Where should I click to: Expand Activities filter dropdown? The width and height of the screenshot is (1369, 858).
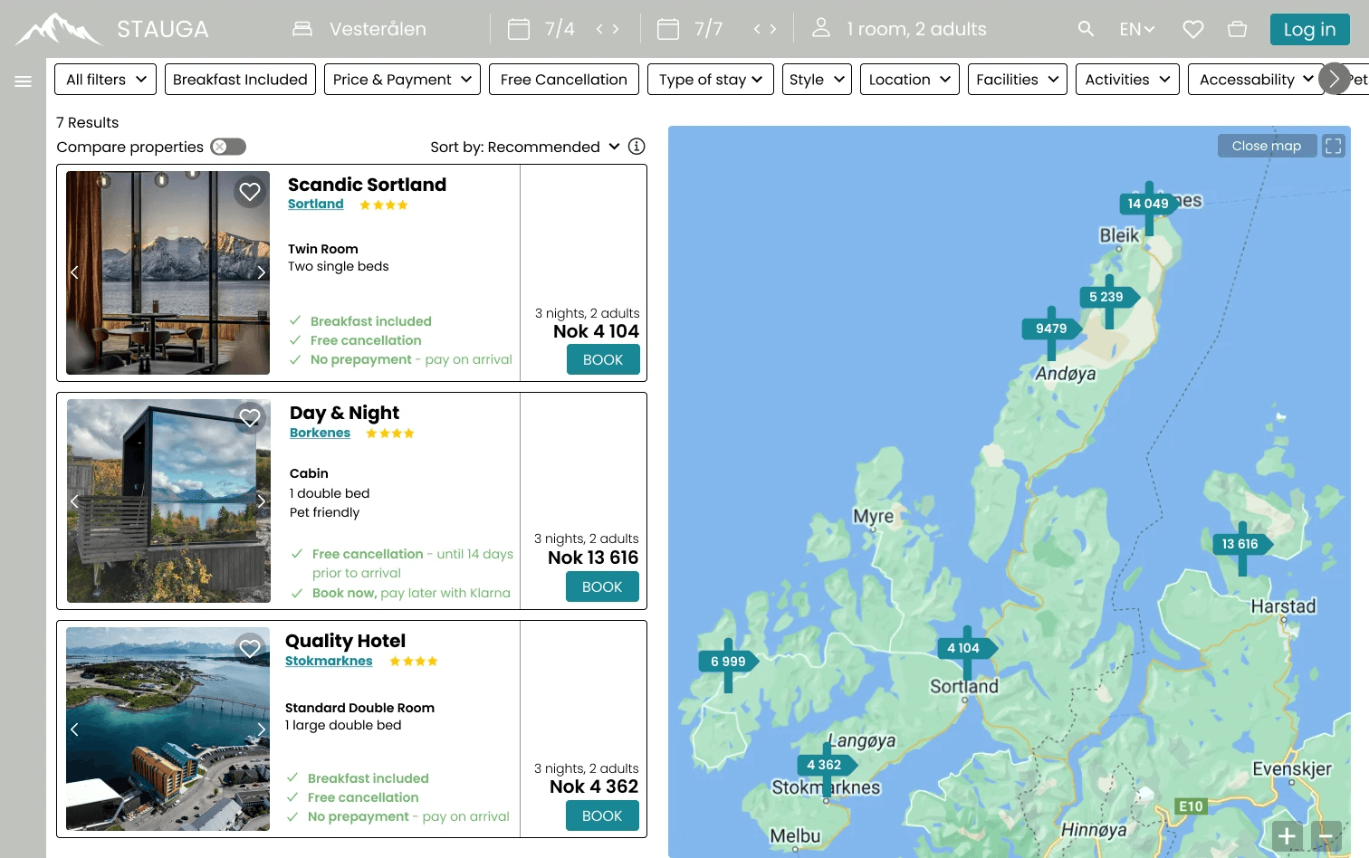[x=1127, y=80]
